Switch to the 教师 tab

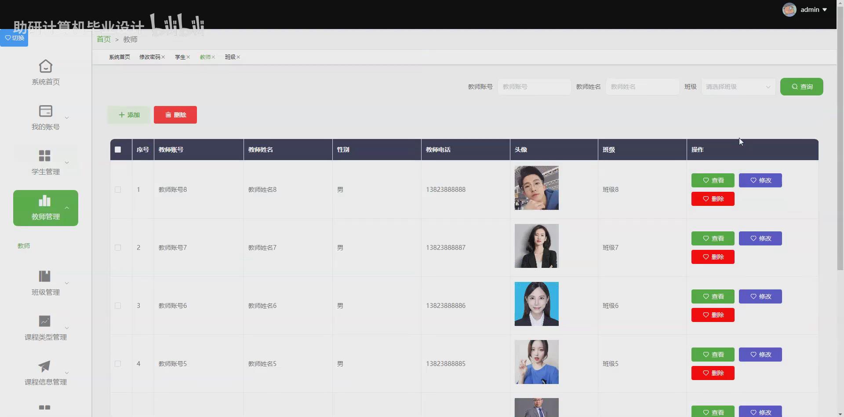pos(205,57)
